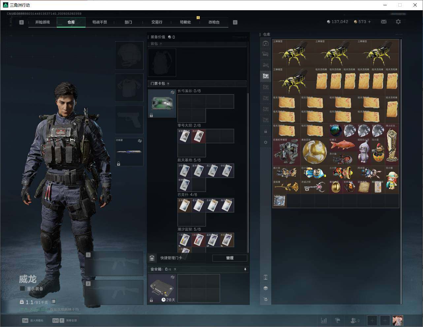Click the Q key previous-tab icon in top bar
423x327 pixels.
coord(21,22)
